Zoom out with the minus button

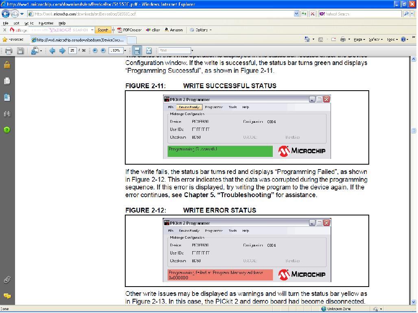click(x=95, y=50)
